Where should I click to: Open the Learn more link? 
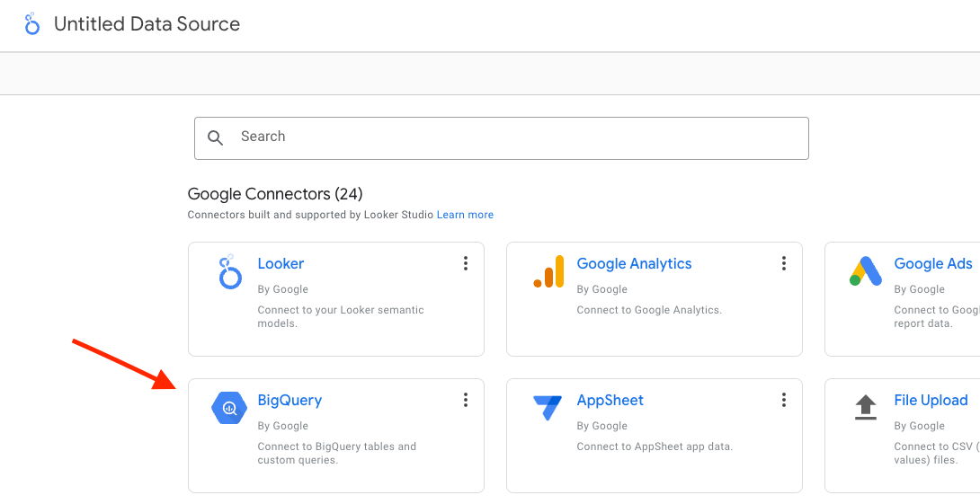pyautogui.click(x=465, y=215)
